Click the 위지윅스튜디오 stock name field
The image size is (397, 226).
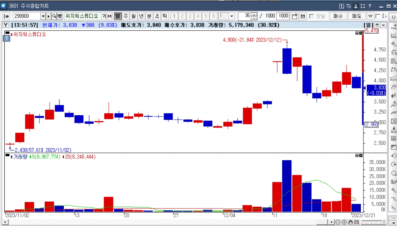(x=82, y=16)
